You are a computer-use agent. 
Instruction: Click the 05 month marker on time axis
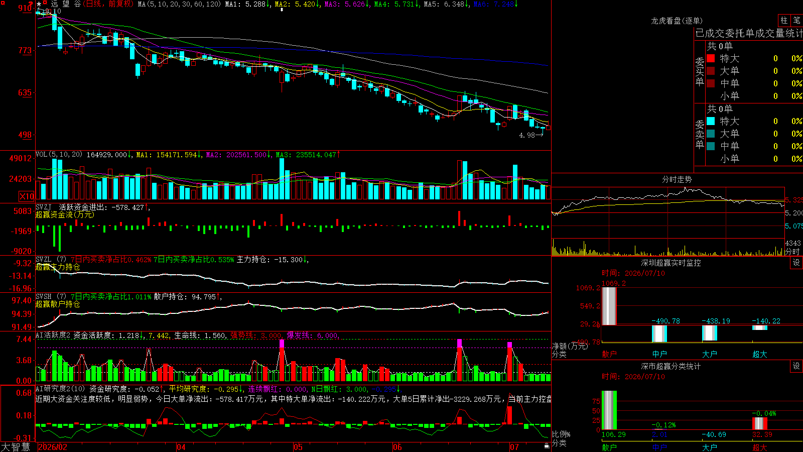[x=298, y=447]
